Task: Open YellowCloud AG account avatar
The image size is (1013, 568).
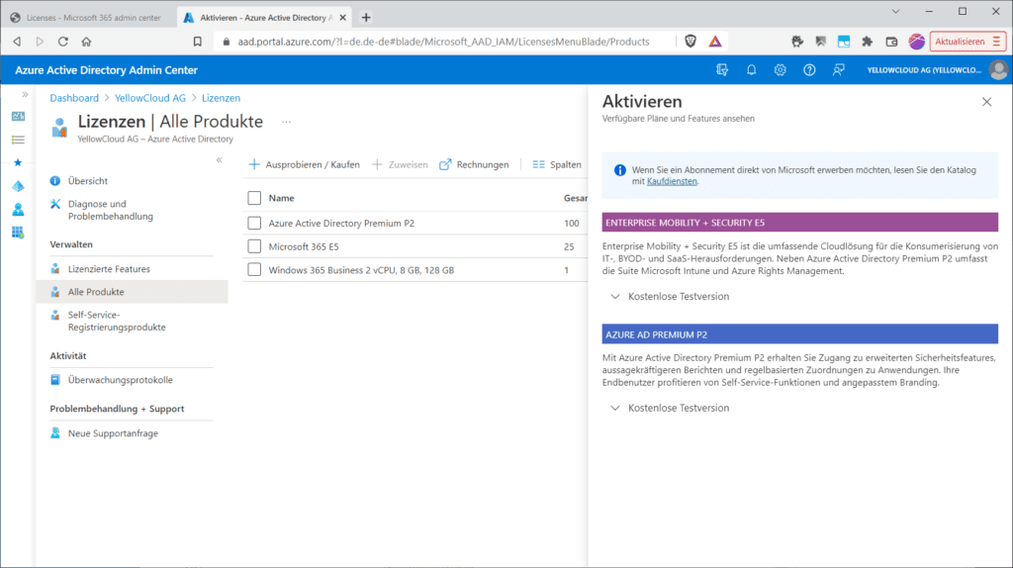Action: [998, 70]
